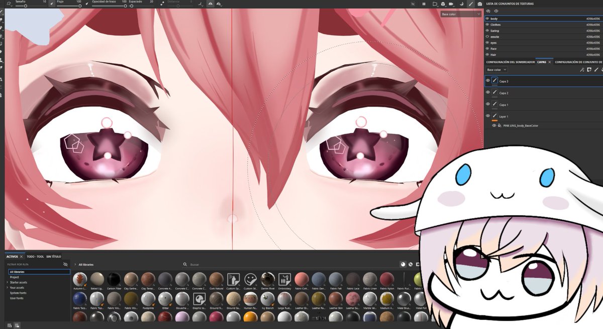Click add paint layer brush icon
Viewport: 603px width, 329px height.
coord(596,70)
